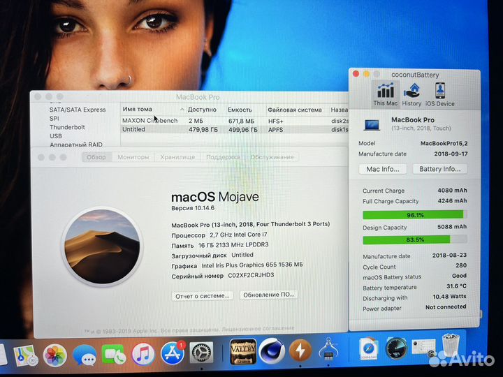Image resolution: width=503 pixels, height=377 pixels.
Task: Sort by the Емкость column header
Action: [x=240, y=110]
